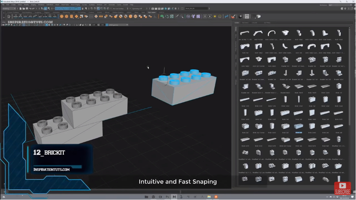
Task: Open File Explorer from the taskbar
Action: (146, 197)
